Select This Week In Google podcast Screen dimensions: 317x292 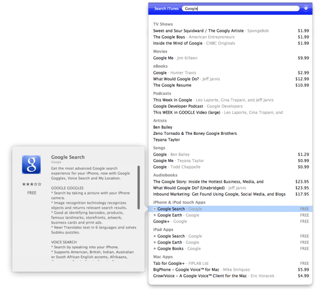click(x=172, y=100)
